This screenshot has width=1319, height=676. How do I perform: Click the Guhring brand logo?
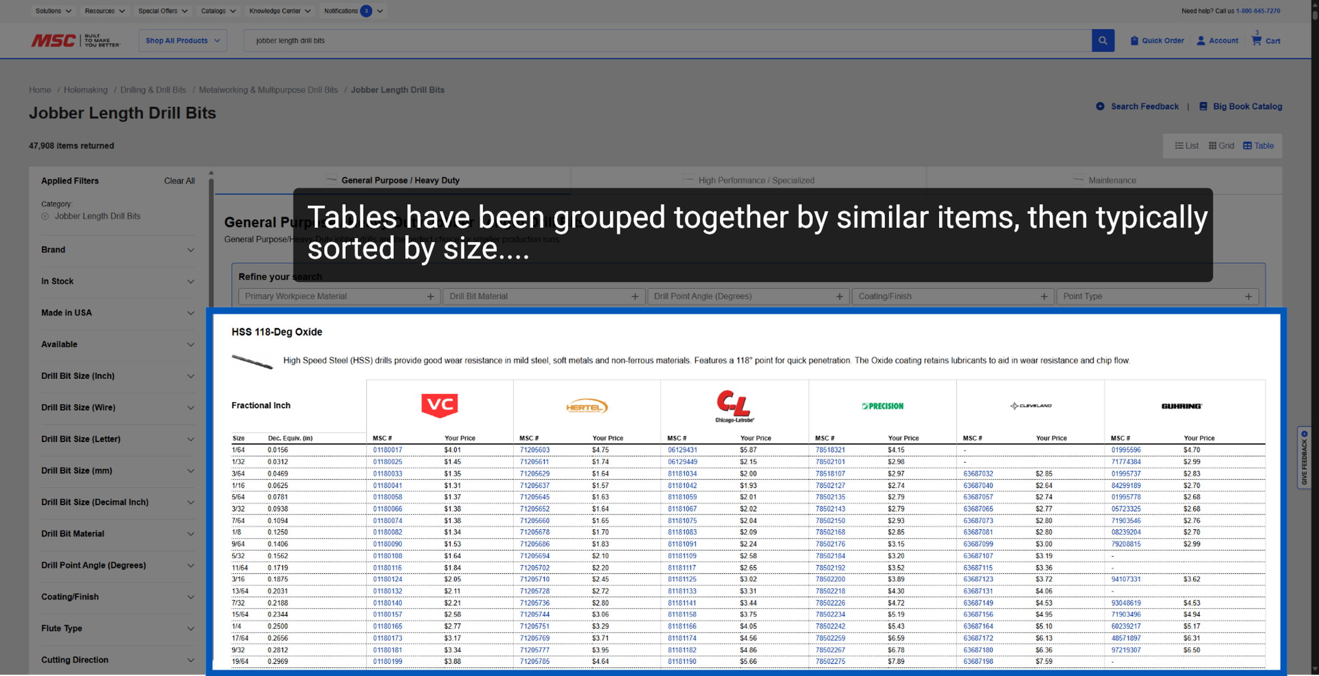tap(1181, 406)
